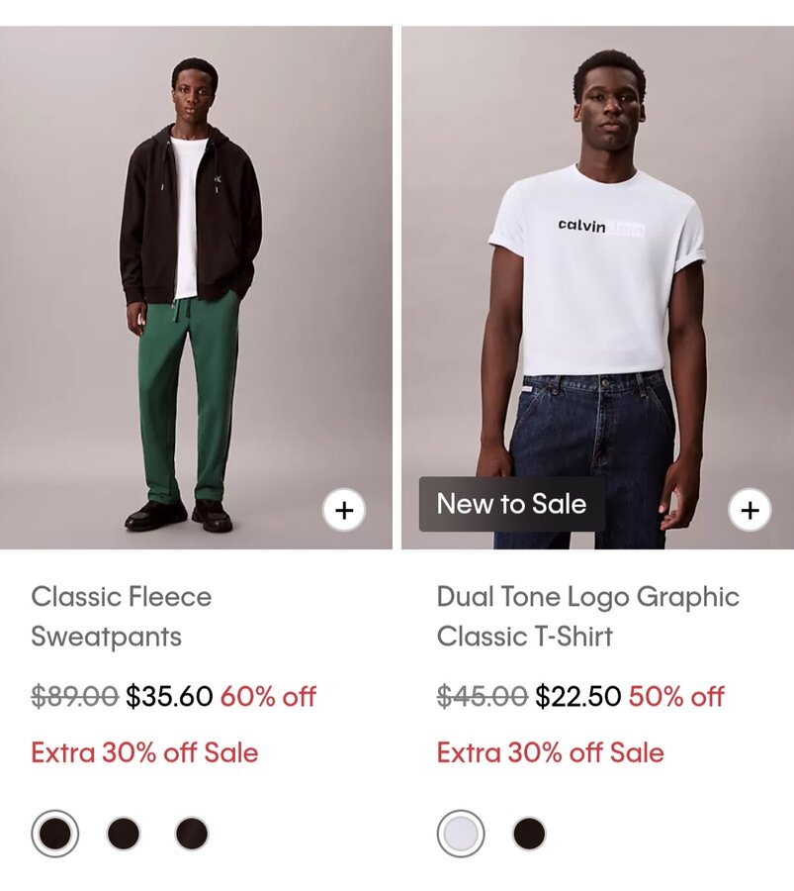The height and width of the screenshot is (891, 794).
Task: Click Extra 30% off Sale under the sweatpants
Action: [x=144, y=752]
